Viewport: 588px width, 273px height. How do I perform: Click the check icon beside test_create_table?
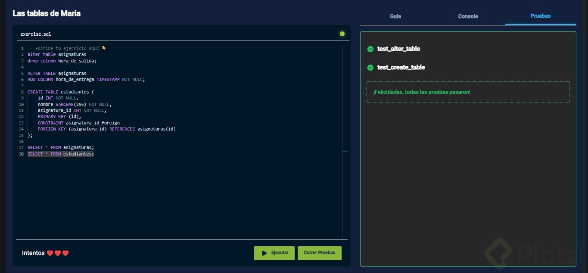[x=370, y=68]
